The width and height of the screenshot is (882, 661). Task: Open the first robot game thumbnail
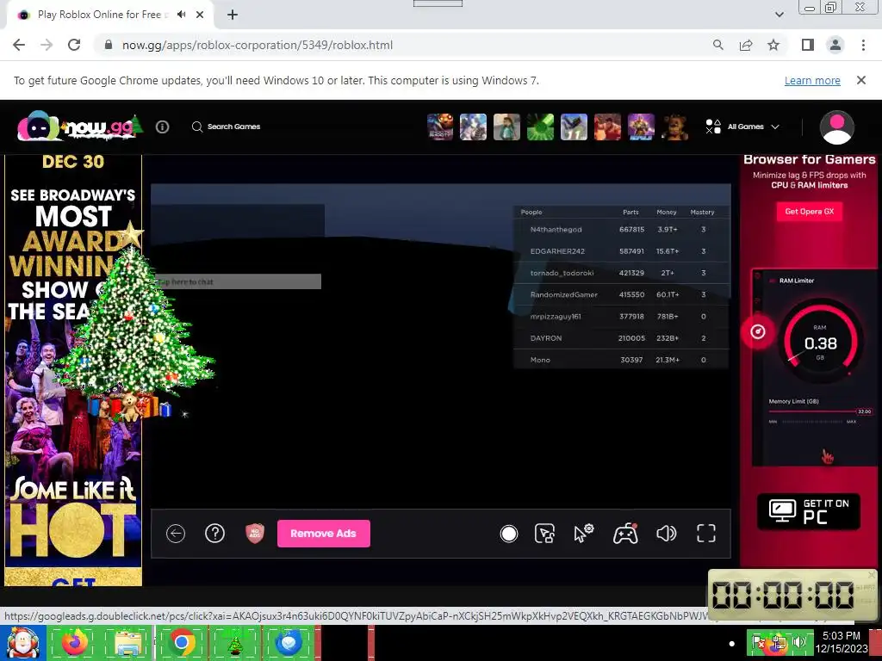[440, 127]
